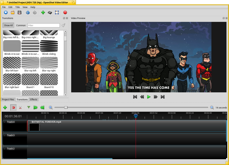This screenshot has height=165, width=229.
Task: Open a project with the folder icon
Action: point(13,13)
